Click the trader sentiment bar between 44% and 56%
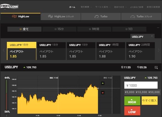The height and width of the screenshot is (117, 162). 6,95
